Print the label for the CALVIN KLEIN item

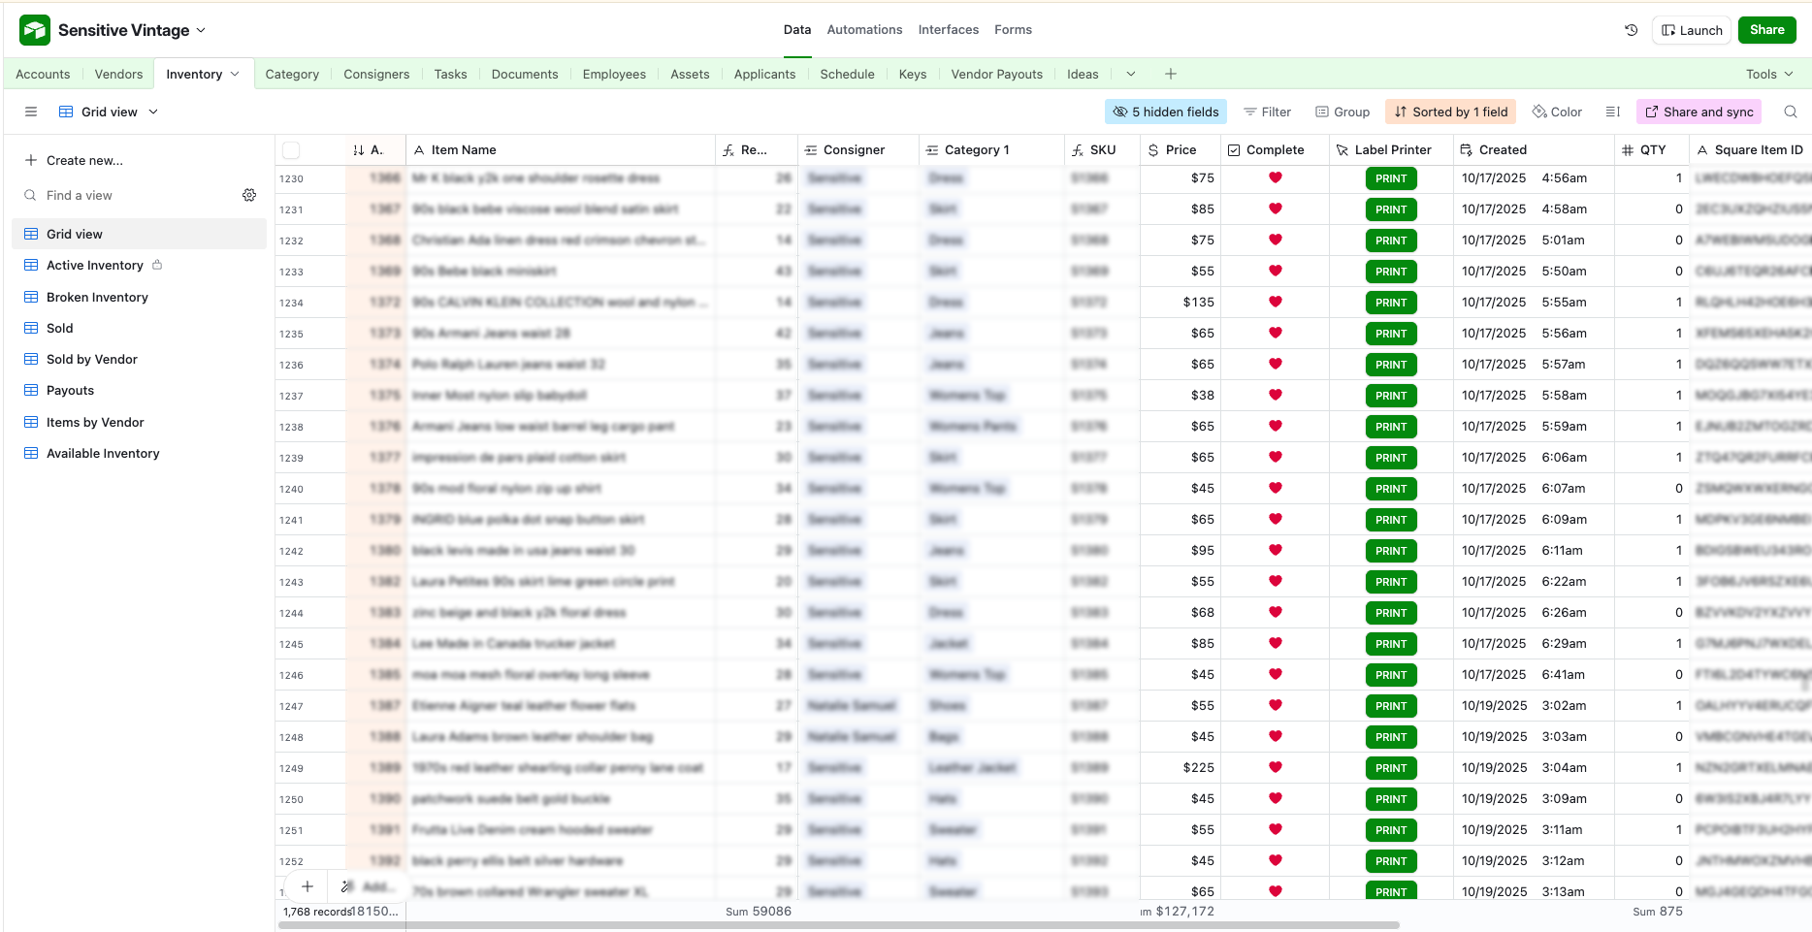pos(1391,302)
